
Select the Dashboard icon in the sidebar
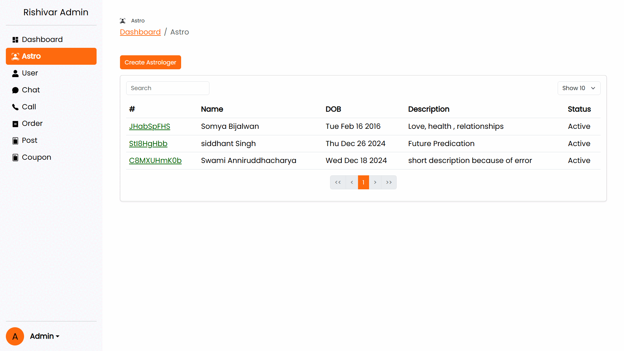click(x=15, y=39)
